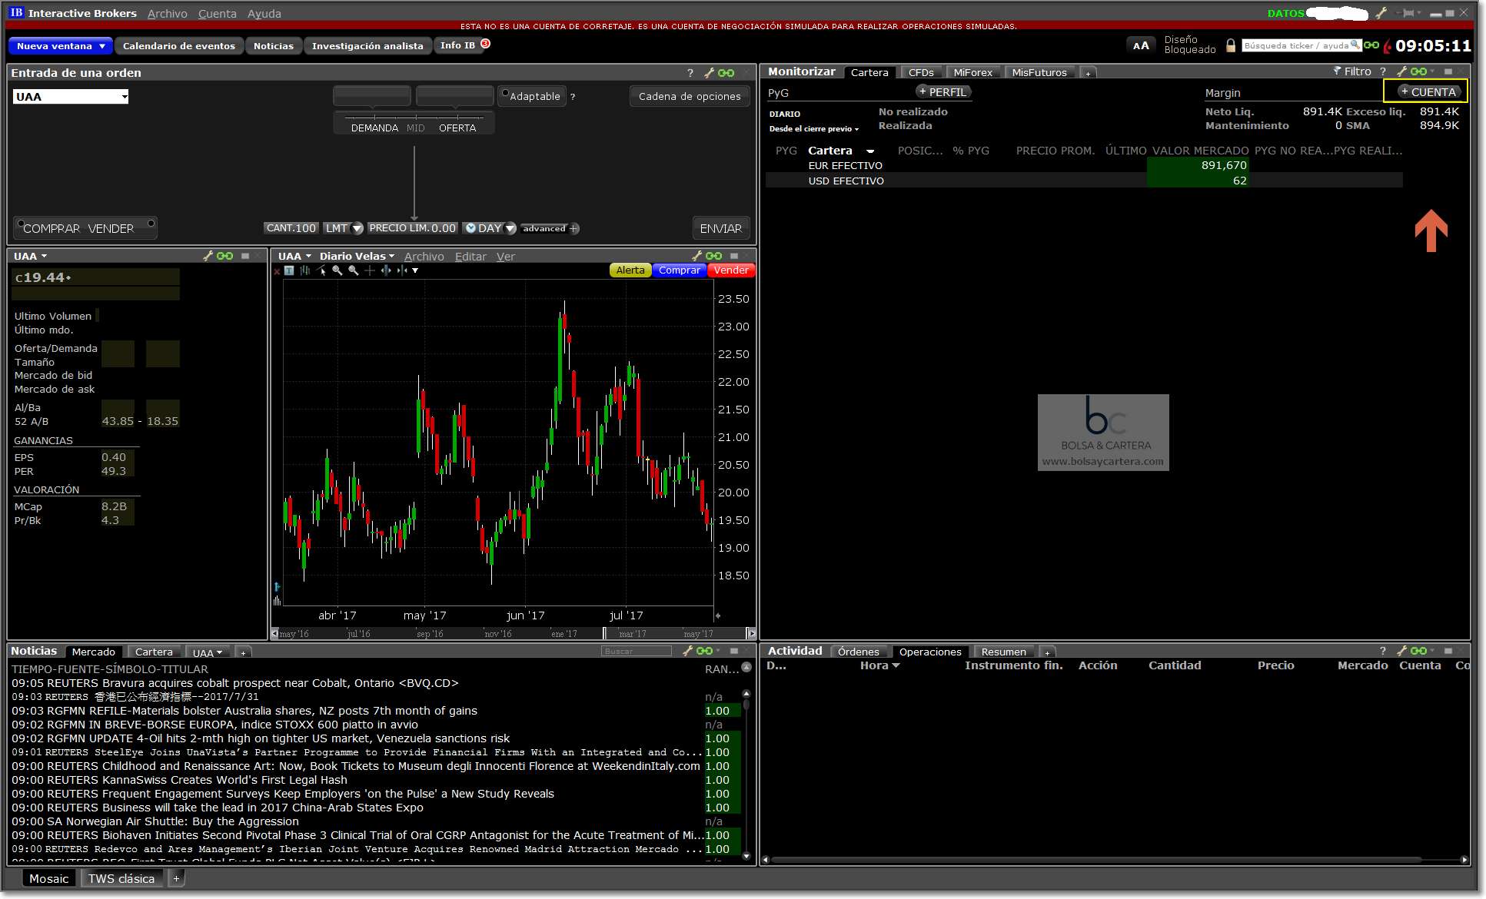1486x899 pixels.
Task: Click the layout lock padlock icon
Action: (1231, 45)
